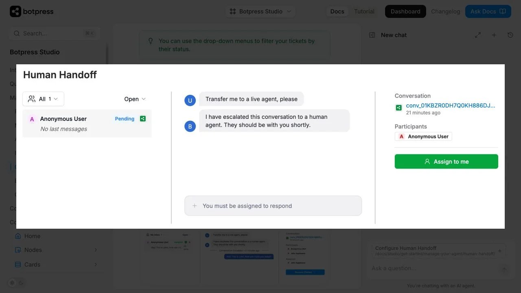
Task: Start a new chat with plus icon
Action: point(494,35)
